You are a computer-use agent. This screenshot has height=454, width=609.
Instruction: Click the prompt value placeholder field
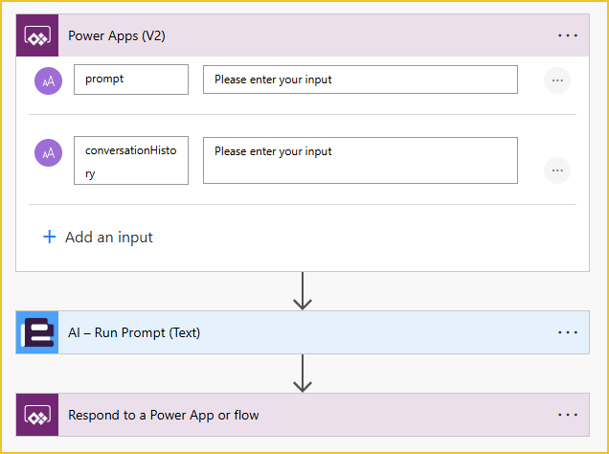[x=360, y=79]
